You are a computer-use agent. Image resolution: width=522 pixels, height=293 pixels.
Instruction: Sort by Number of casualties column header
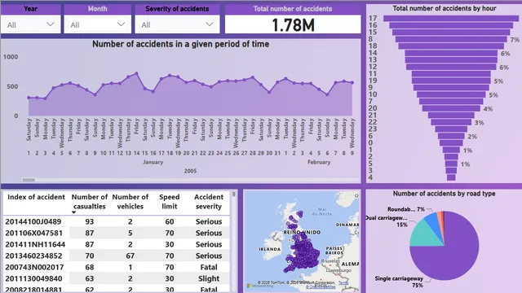[90, 202]
